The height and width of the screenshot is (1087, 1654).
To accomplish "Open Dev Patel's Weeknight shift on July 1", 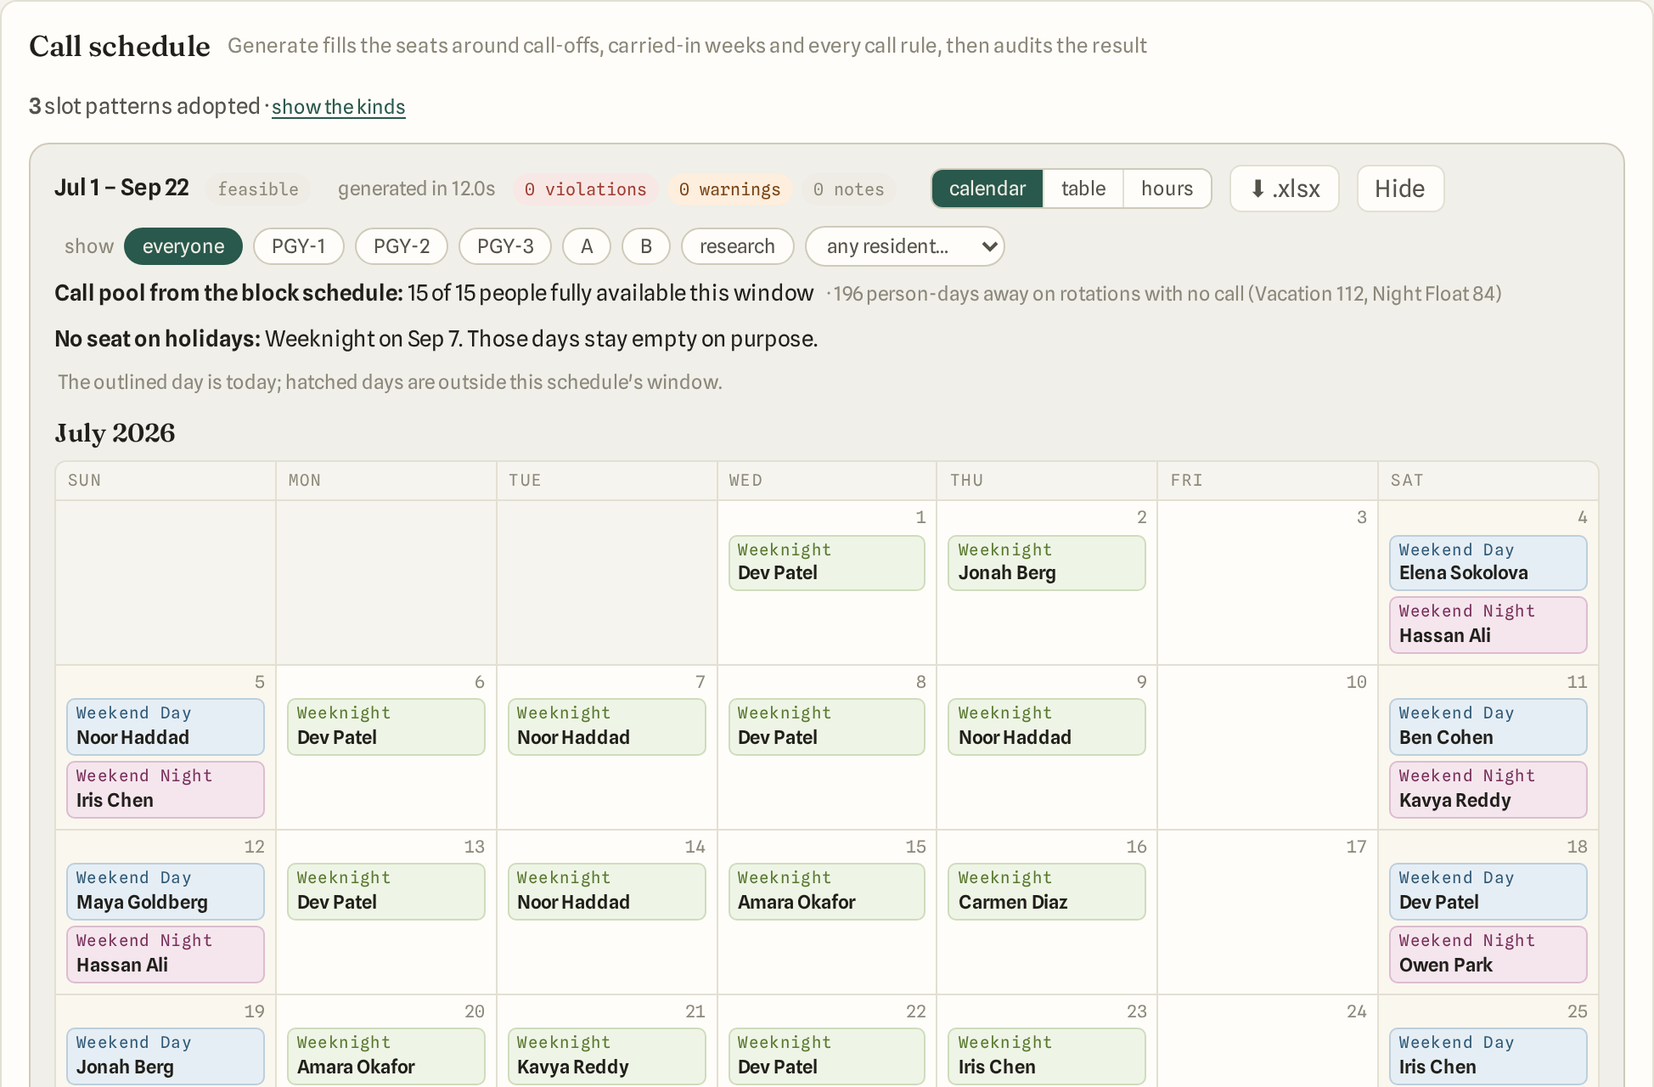I will pyautogui.click(x=826, y=562).
